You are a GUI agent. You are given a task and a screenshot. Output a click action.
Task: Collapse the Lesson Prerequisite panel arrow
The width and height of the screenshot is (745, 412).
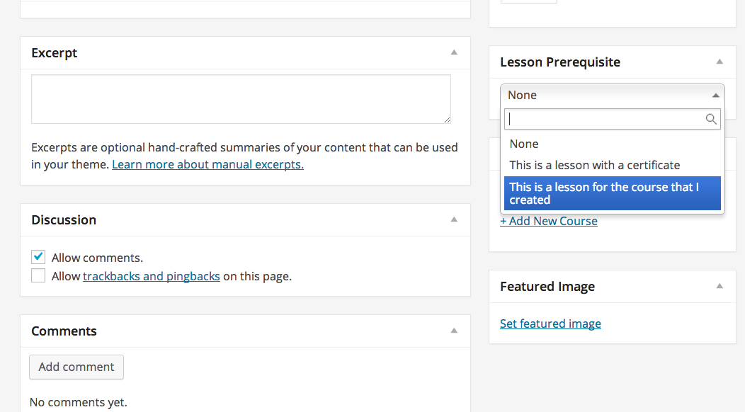[720, 62]
